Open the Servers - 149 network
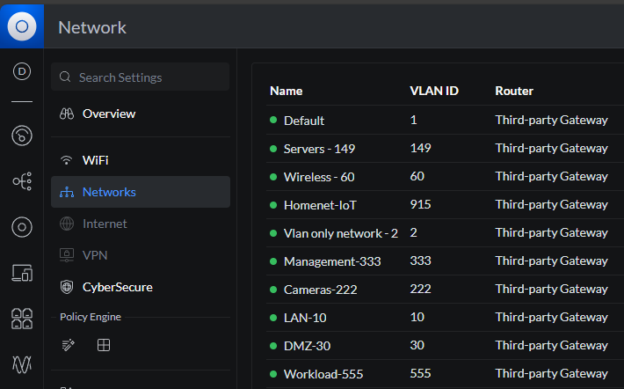Screen dimensions: 624x389 [x=319, y=149]
